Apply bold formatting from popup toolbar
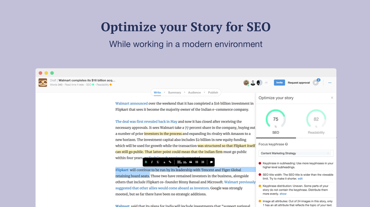This screenshot has height=207, width=370. point(146,162)
